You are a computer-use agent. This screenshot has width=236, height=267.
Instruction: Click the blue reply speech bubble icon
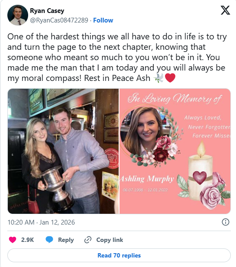[49, 240]
